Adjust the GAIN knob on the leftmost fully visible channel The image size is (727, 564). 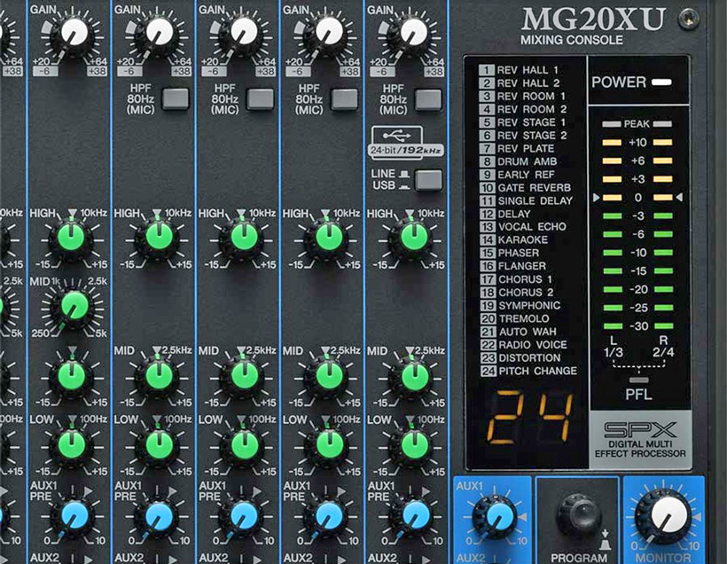(x=73, y=34)
